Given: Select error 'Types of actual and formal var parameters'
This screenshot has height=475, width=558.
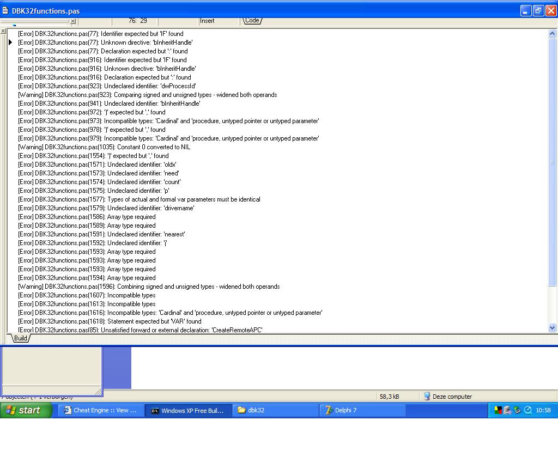Looking at the screenshot, I should (x=139, y=199).
